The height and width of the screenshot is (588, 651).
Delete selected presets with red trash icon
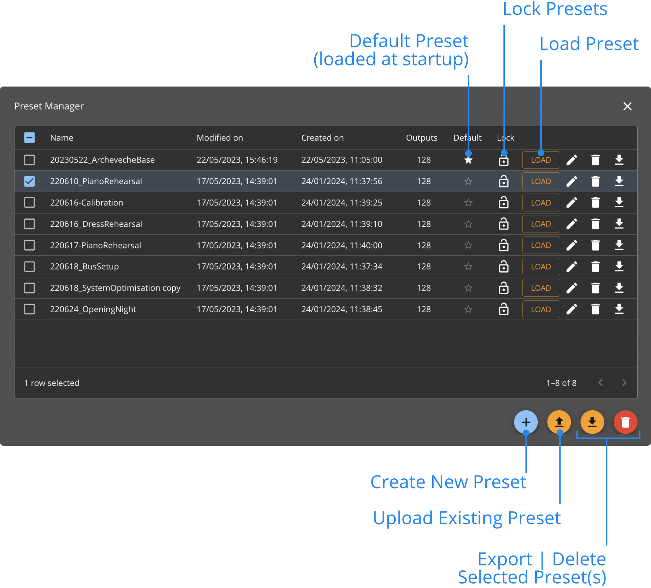625,422
